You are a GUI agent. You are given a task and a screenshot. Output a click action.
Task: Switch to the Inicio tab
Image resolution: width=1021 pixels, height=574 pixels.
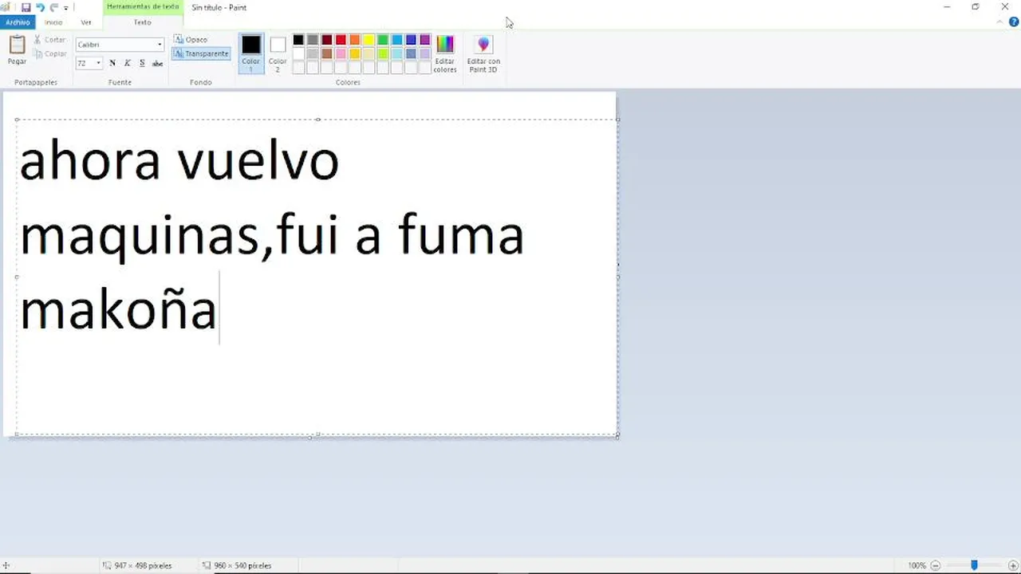53,22
